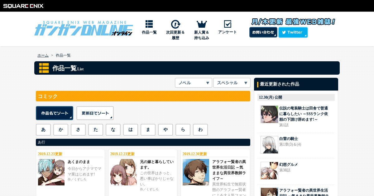Jump to ま row index
This screenshot has height=196, width=374.
[x=148, y=130]
